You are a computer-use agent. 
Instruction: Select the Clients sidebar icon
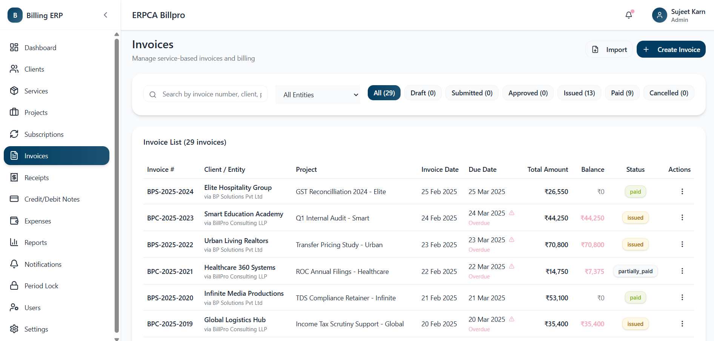14,69
